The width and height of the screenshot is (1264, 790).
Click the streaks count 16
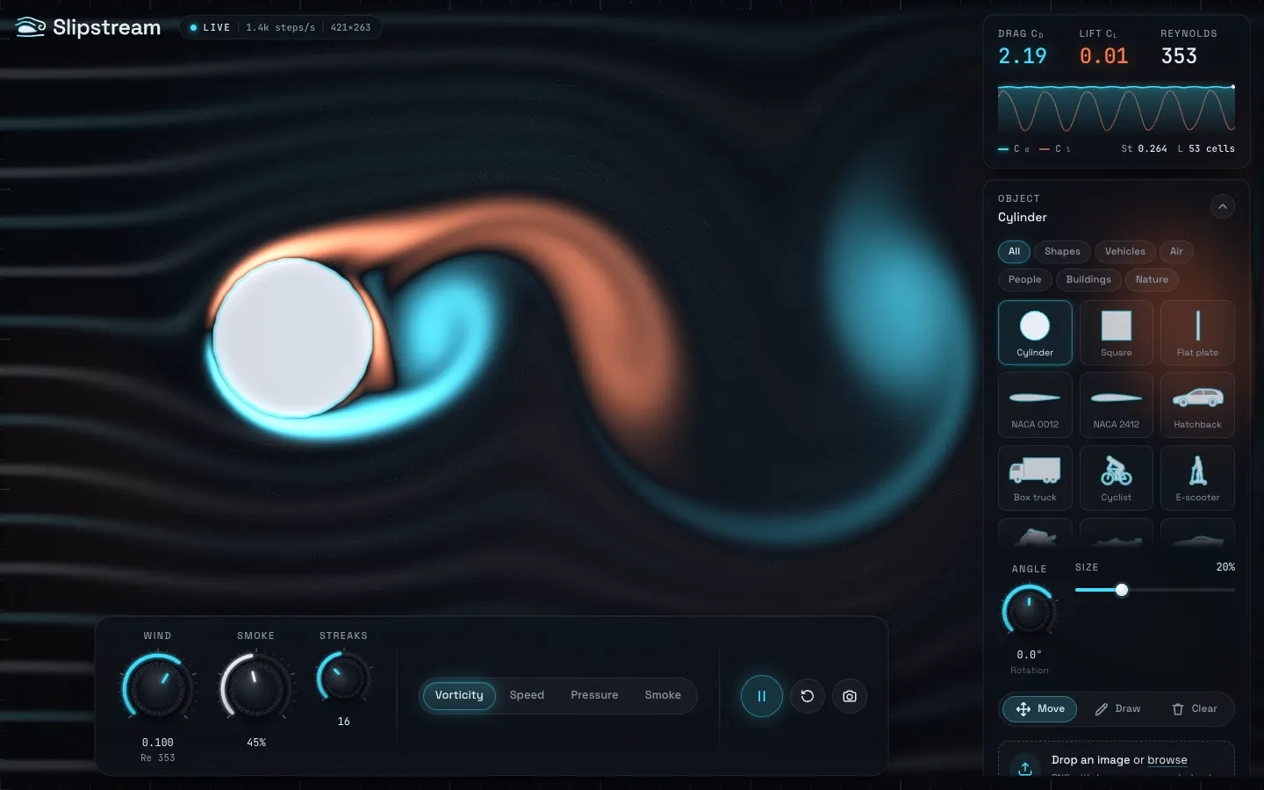(343, 722)
